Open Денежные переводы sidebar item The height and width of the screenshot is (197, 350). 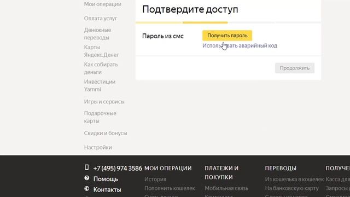click(97, 34)
